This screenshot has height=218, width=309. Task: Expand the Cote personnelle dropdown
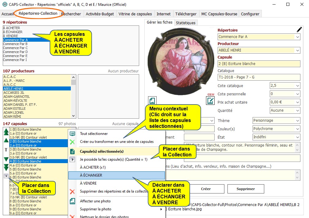[x=298, y=94]
